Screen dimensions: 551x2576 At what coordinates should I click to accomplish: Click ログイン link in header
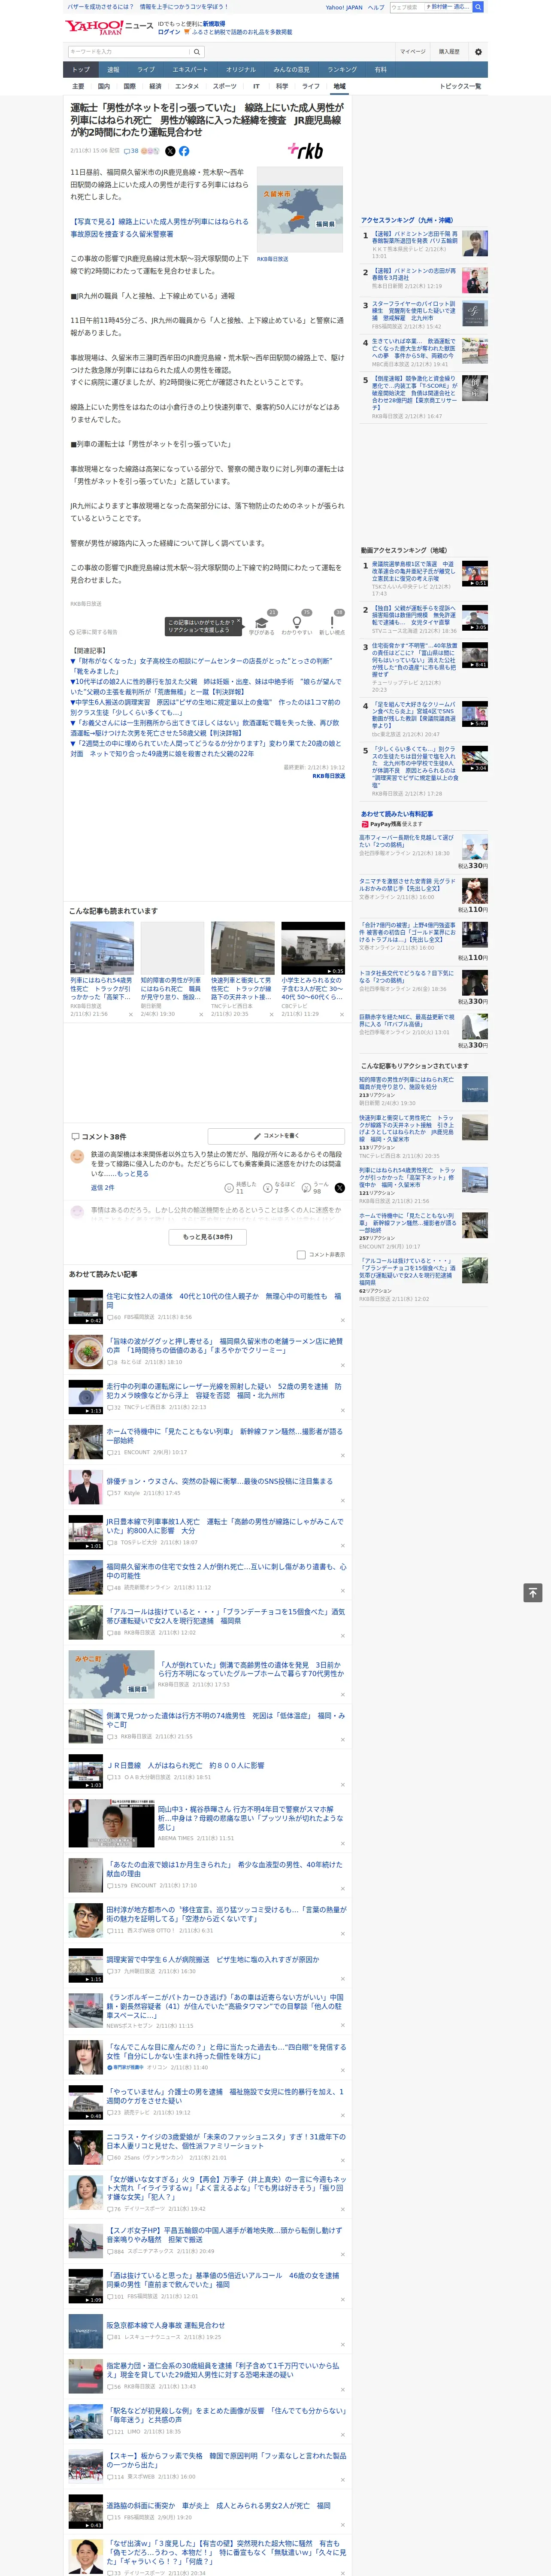click(169, 32)
